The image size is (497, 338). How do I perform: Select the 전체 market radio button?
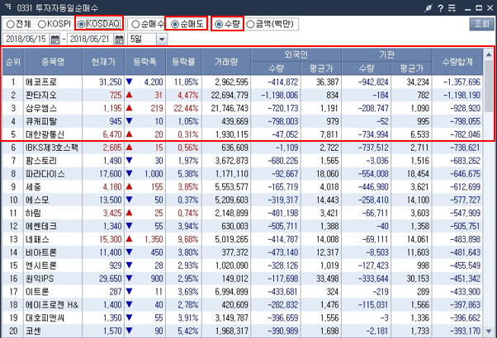point(11,24)
